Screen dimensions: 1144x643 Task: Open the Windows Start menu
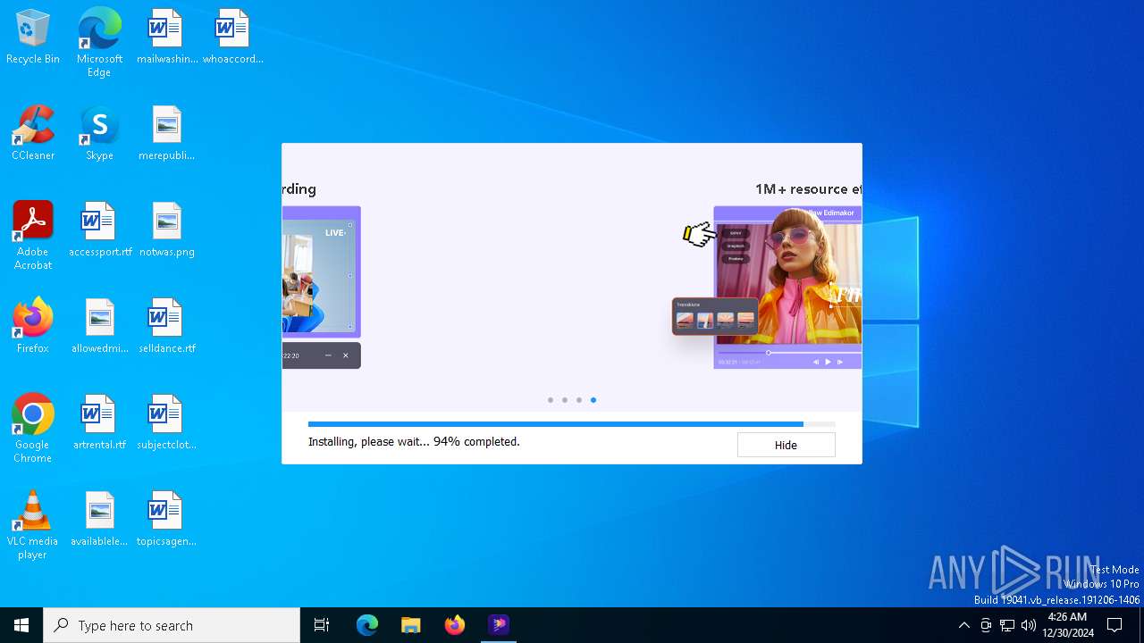tap(21, 625)
